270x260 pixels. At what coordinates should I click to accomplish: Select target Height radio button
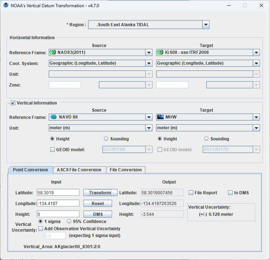tap(160, 139)
